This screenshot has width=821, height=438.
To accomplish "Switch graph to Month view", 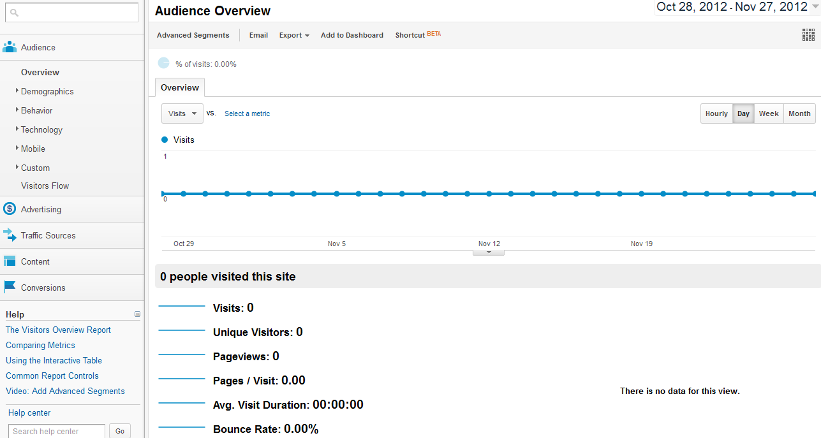I will [799, 113].
